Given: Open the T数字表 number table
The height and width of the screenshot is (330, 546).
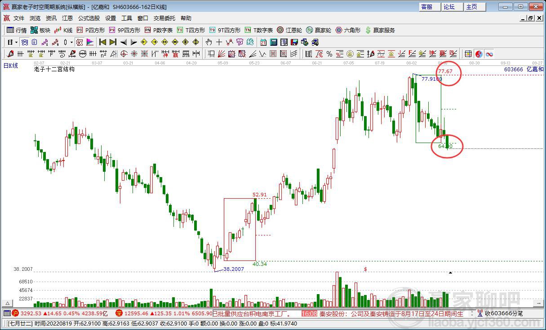Looking at the screenshot, I should point(259,30).
